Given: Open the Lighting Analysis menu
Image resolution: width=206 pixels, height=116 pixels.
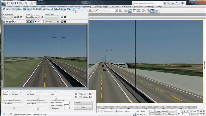Looking at the screenshot, I should [x=101, y=6].
